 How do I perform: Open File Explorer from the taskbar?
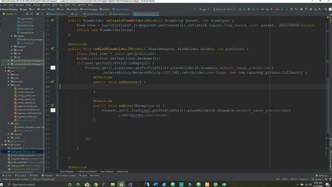[x=113, y=184]
